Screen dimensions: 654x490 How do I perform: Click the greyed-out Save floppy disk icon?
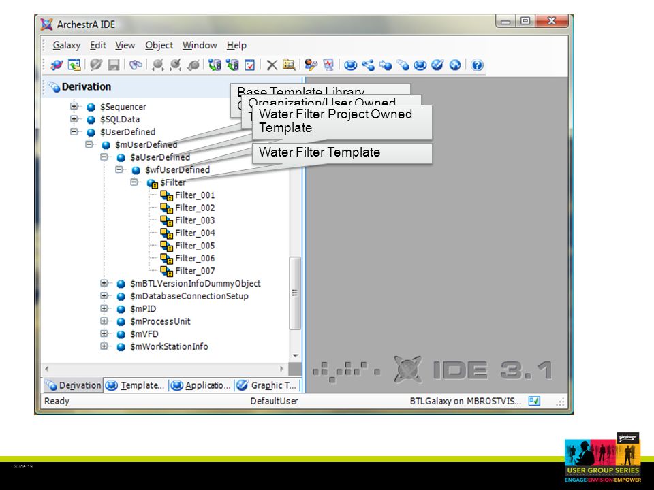(114, 65)
